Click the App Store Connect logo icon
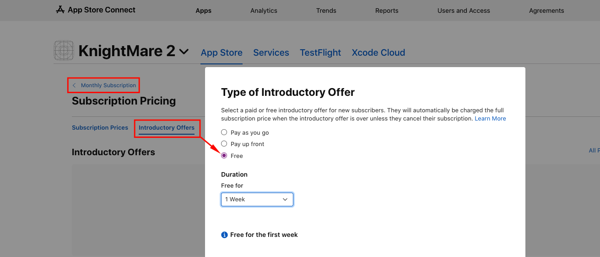600x257 pixels. pos(60,10)
